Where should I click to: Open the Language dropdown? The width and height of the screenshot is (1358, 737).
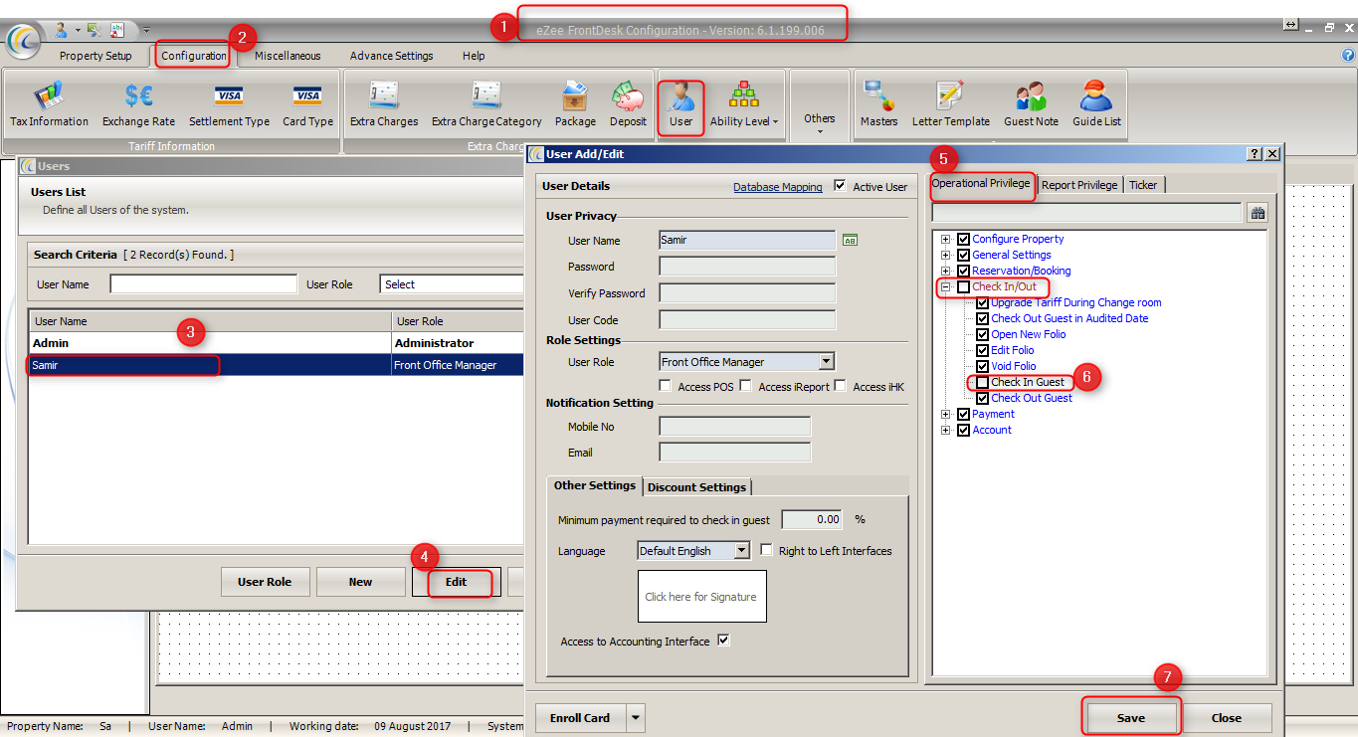(x=741, y=550)
